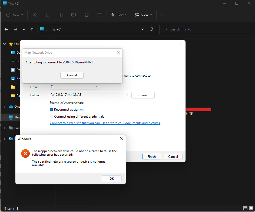Open the Drive letter Z: dropdown
This screenshot has height=212, width=255.
[74, 87]
